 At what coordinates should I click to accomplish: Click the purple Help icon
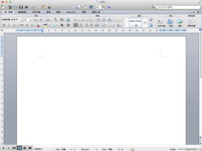tap(109, 7)
